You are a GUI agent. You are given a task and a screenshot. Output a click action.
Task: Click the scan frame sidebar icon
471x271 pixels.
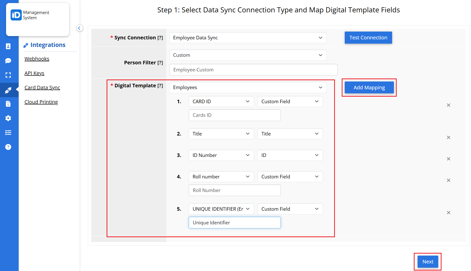[8, 75]
